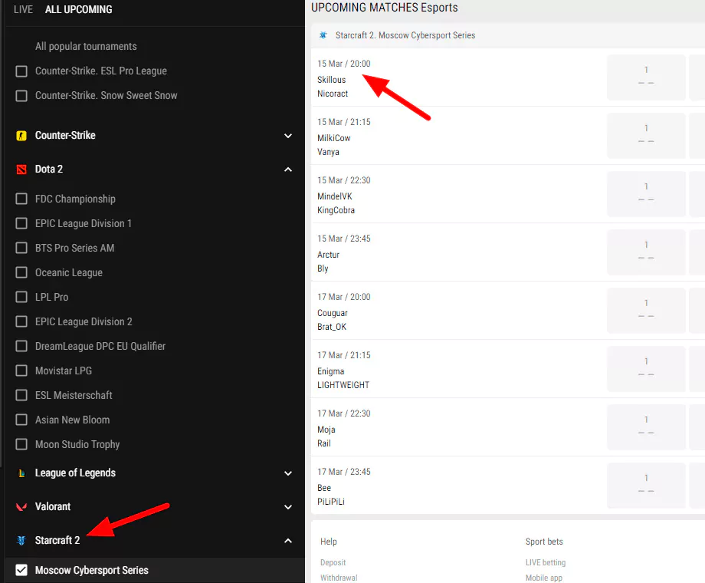
Task: Open the Deposit help link
Action: click(x=333, y=562)
